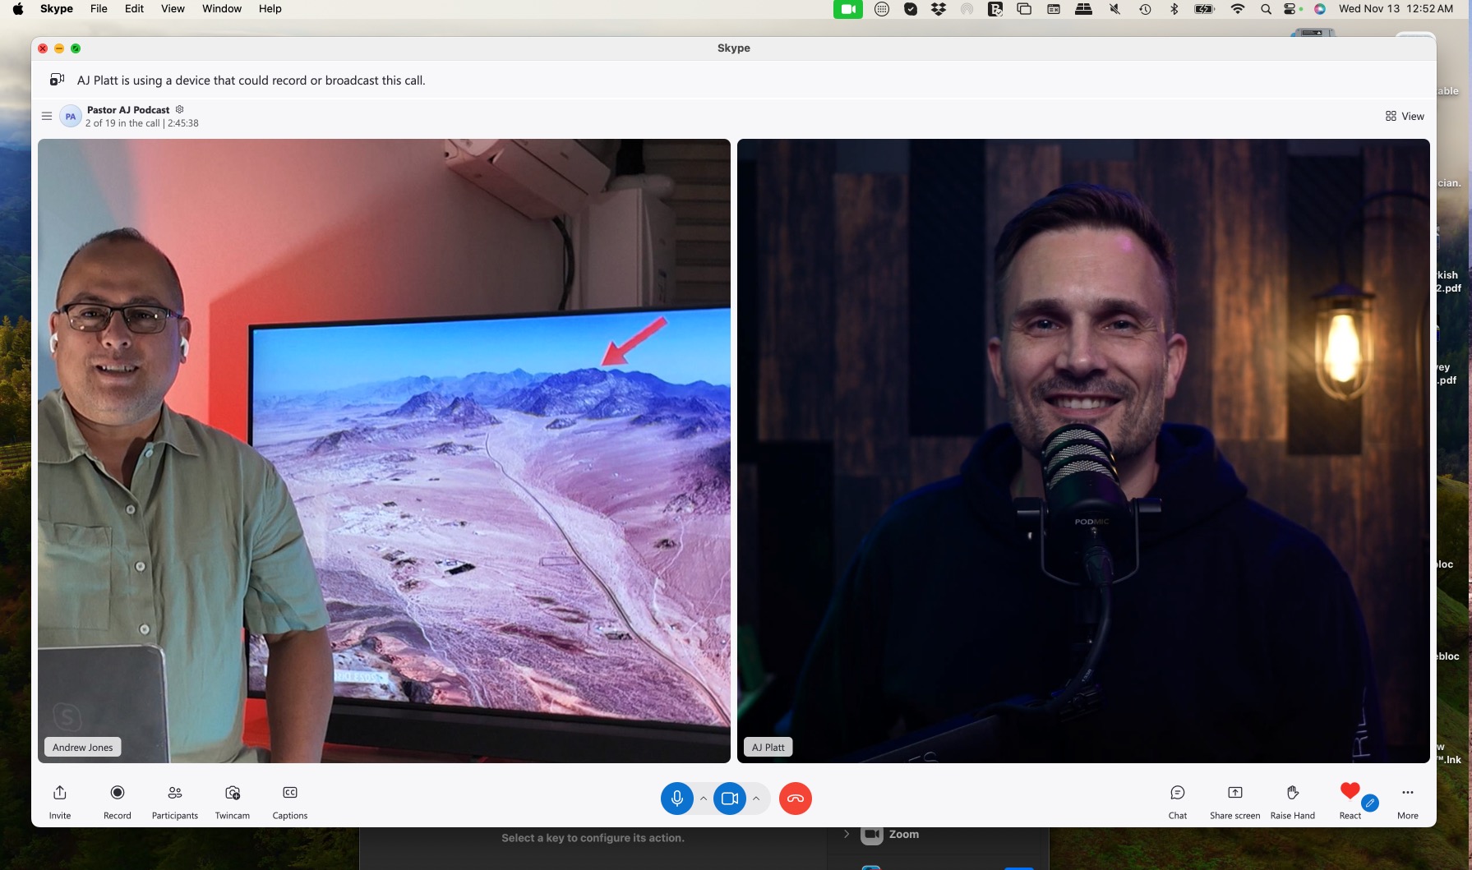Start recording with the Record button

point(118,793)
